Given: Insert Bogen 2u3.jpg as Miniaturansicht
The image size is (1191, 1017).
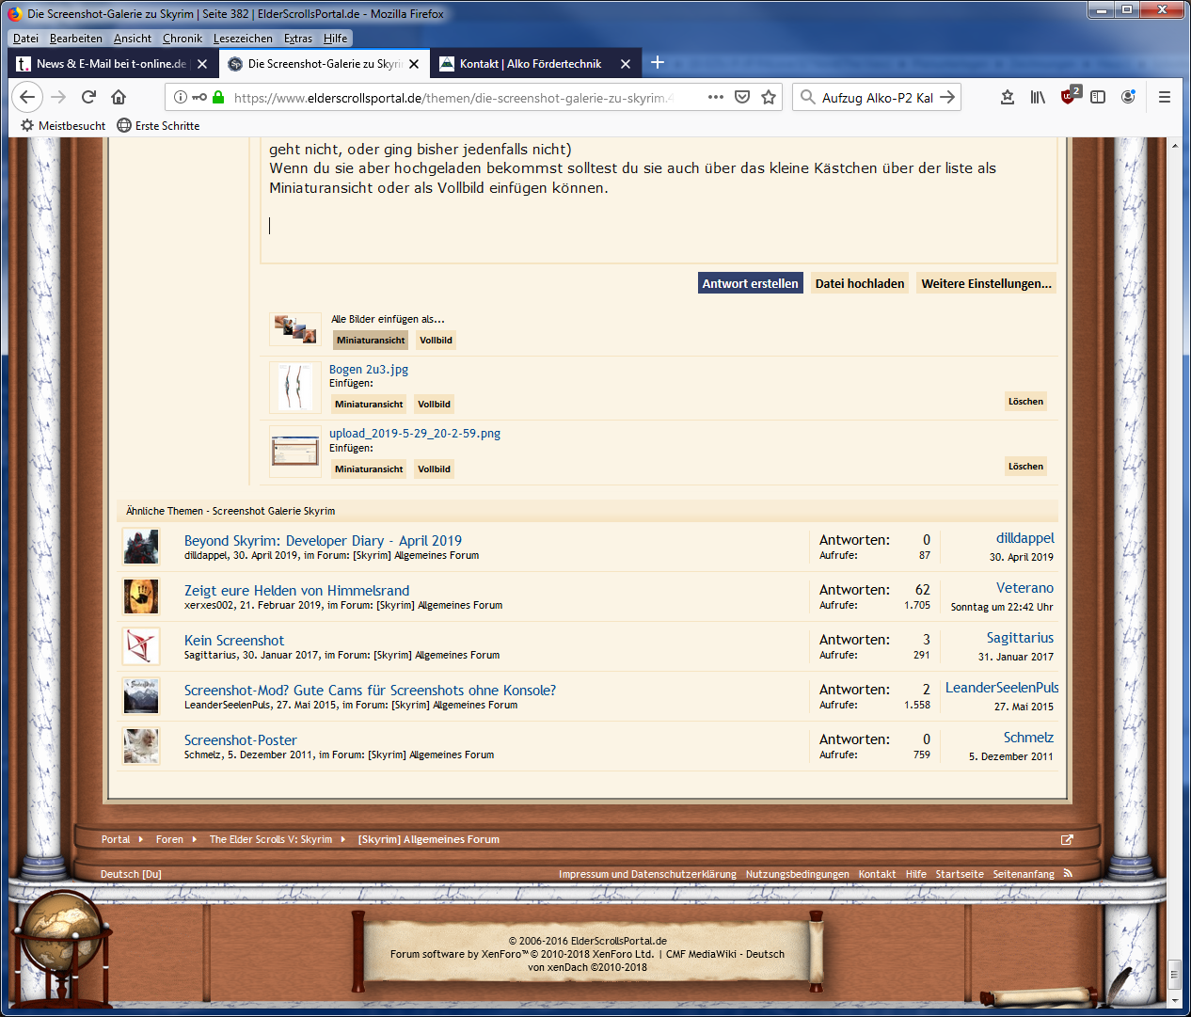Looking at the screenshot, I should [369, 404].
